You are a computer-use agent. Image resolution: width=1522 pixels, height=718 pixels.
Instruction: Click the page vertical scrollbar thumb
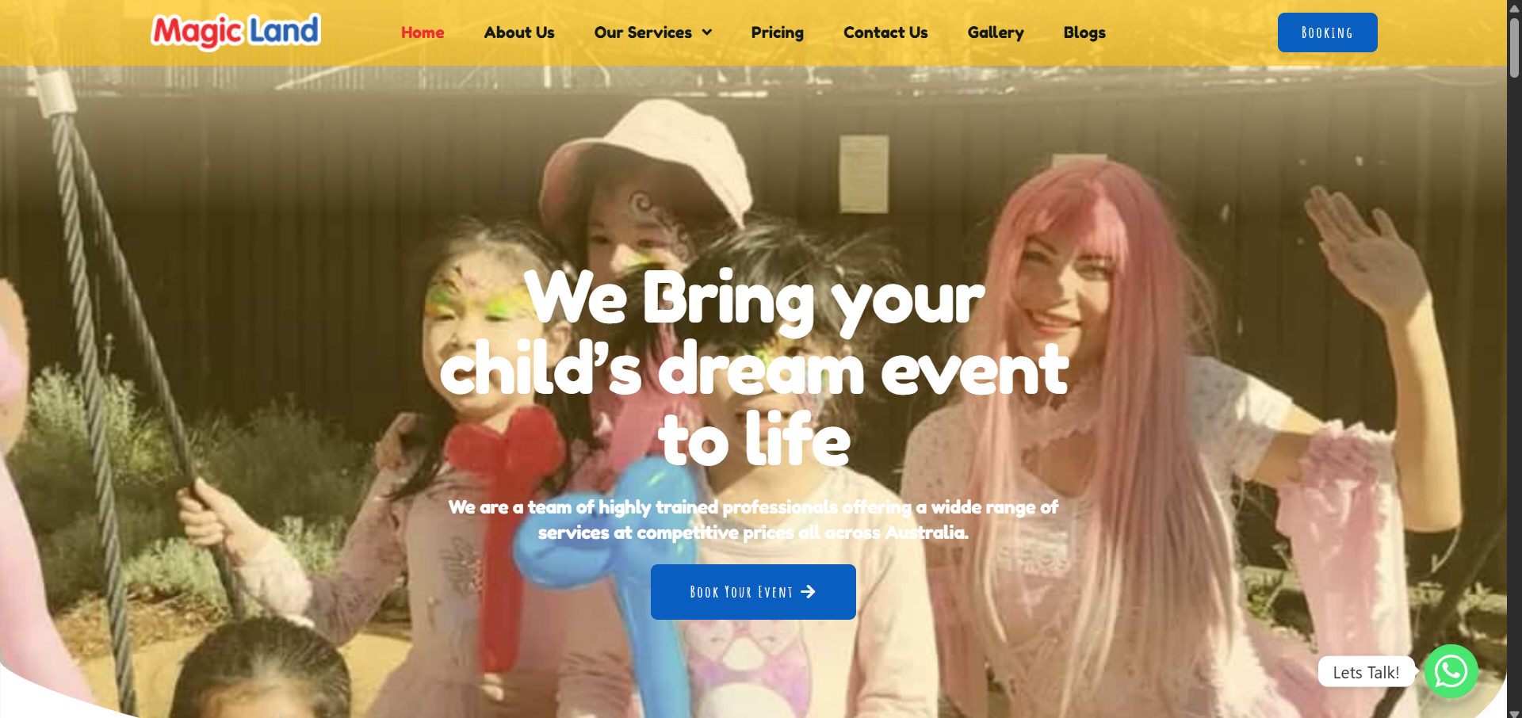[1514, 46]
